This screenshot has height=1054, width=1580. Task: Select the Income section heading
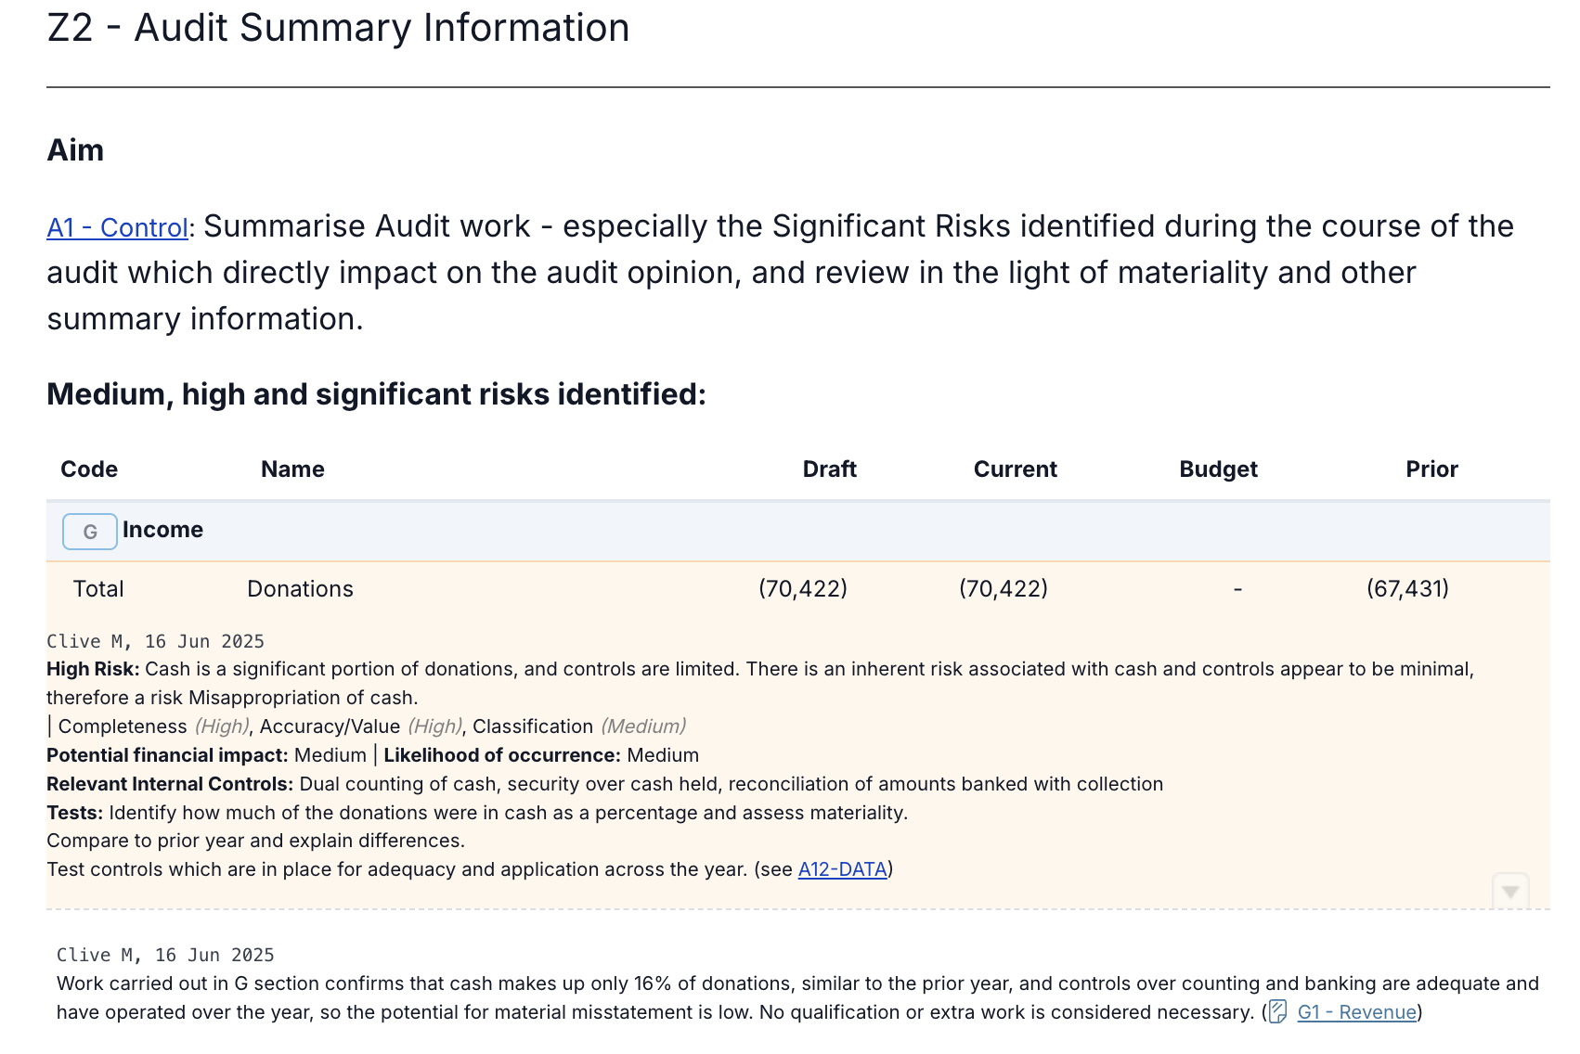click(163, 530)
